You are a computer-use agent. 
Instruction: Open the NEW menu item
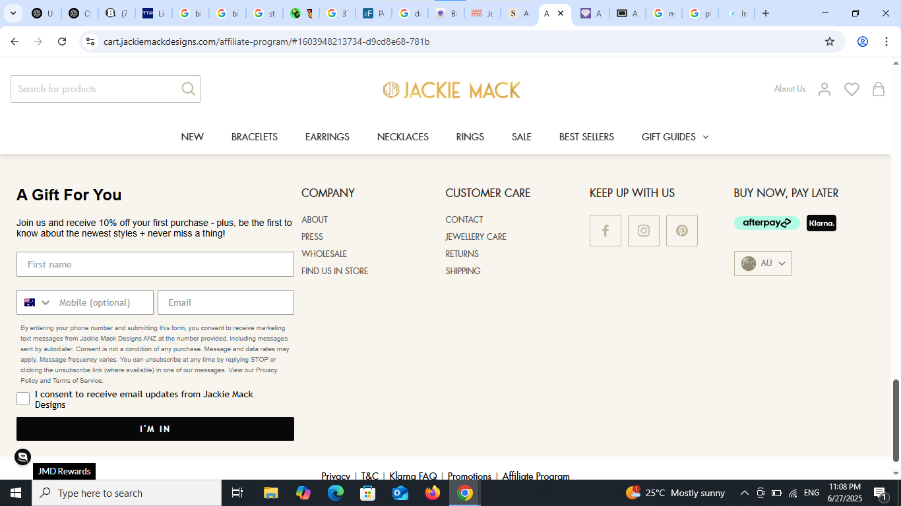[193, 137]
